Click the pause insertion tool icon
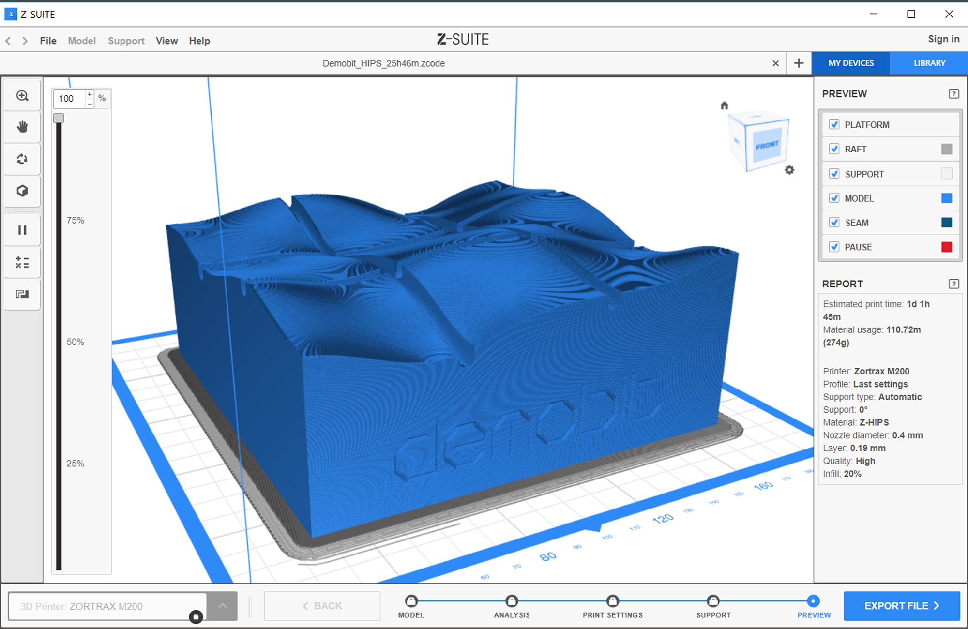The width and height of the screenshot is (968, 629). coord(22,230)
